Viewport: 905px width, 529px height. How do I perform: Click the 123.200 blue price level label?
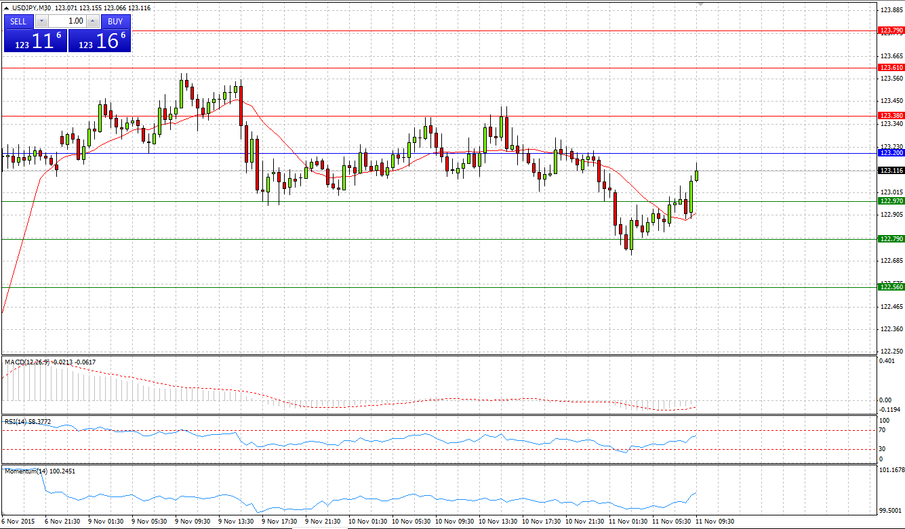(x=891, y=153)
